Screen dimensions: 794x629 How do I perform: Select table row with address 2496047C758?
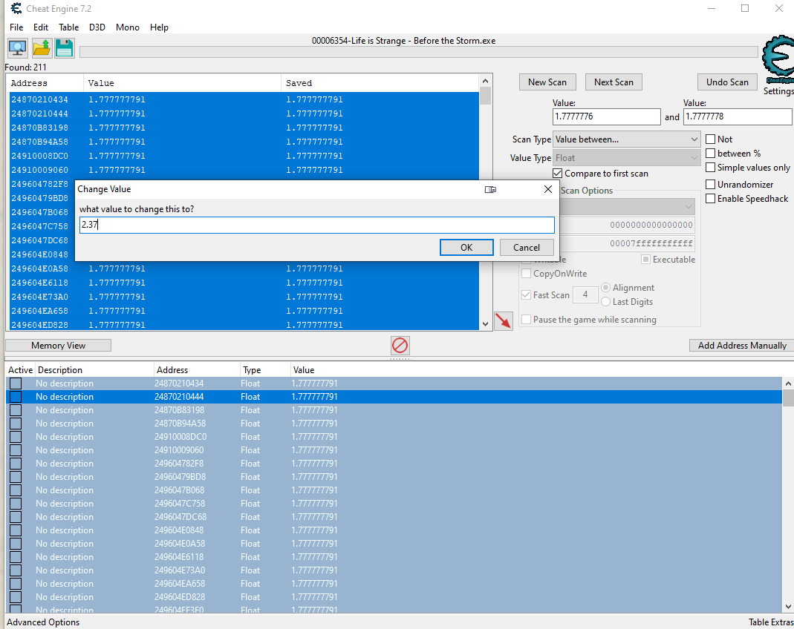pyautogui.click(x=394, y=504)
